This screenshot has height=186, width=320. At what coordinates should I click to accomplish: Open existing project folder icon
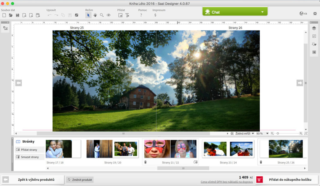11,15
